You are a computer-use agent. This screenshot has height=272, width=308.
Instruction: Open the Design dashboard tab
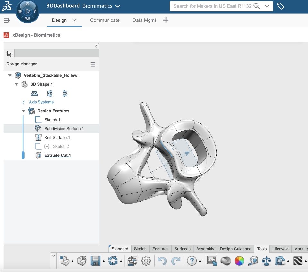click(x=59, y=20)
